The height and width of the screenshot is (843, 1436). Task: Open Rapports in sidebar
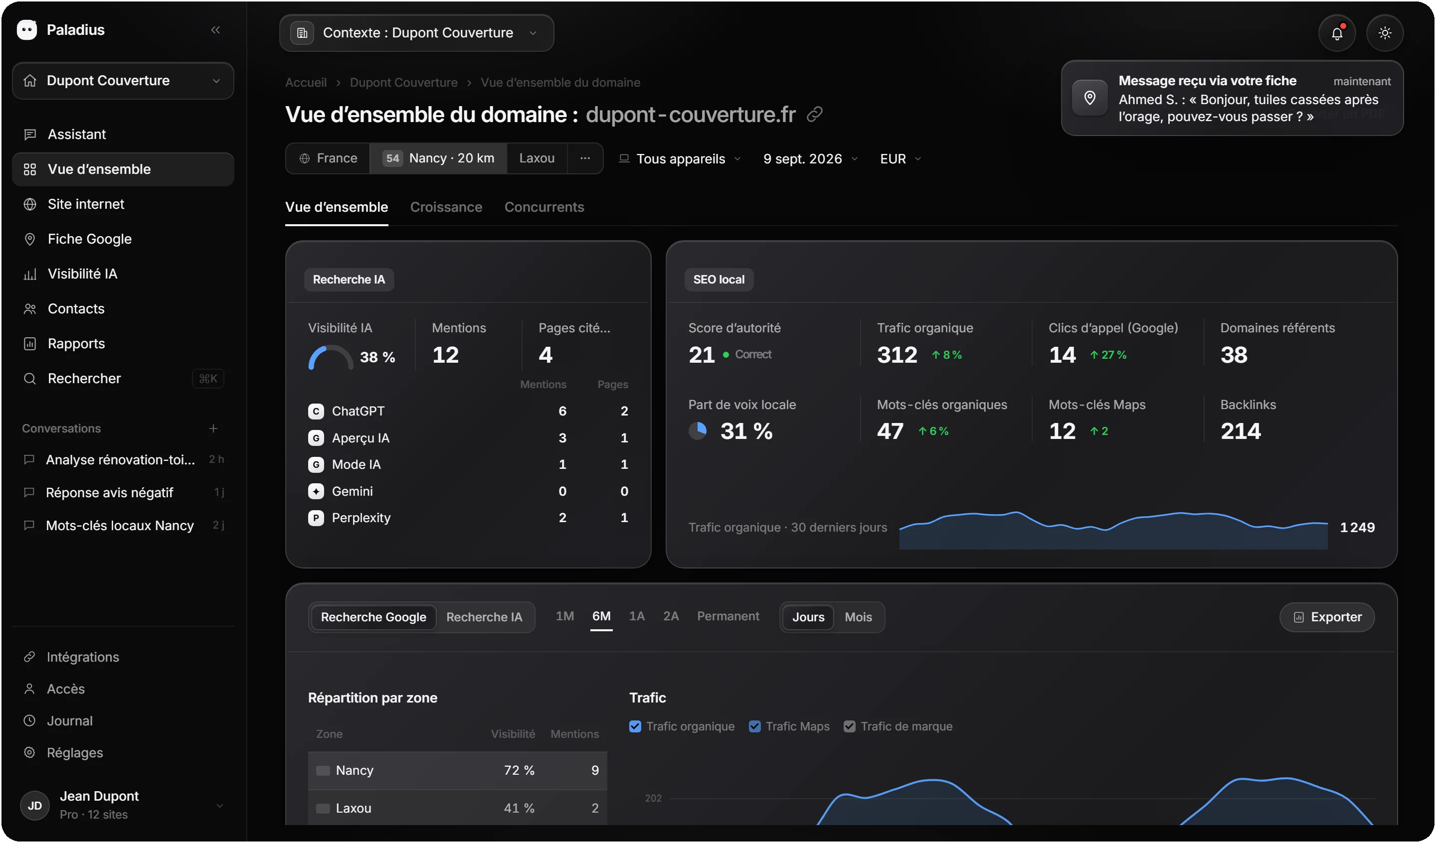point(123,343)
